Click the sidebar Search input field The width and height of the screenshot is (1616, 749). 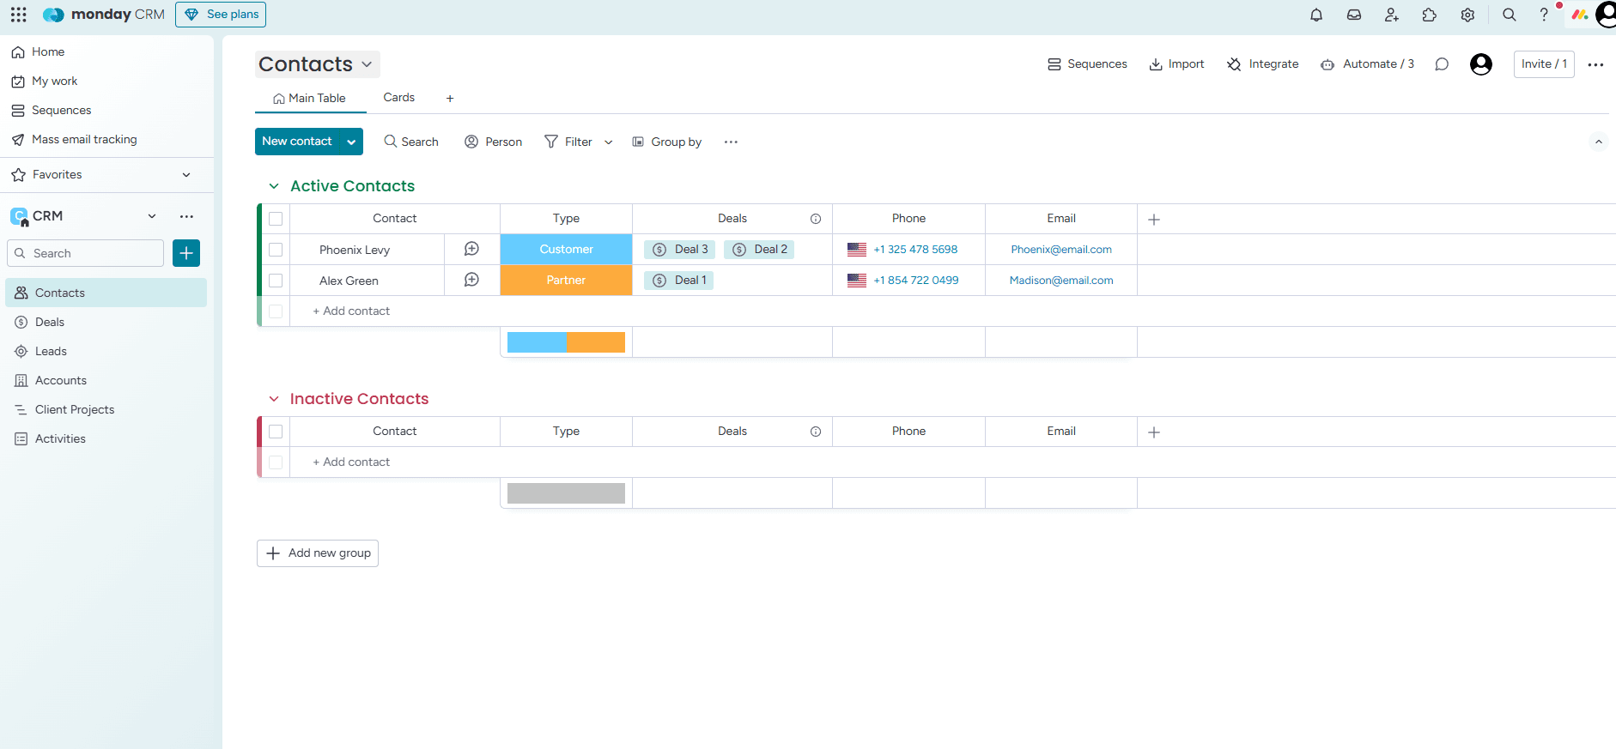coord(86,253)
